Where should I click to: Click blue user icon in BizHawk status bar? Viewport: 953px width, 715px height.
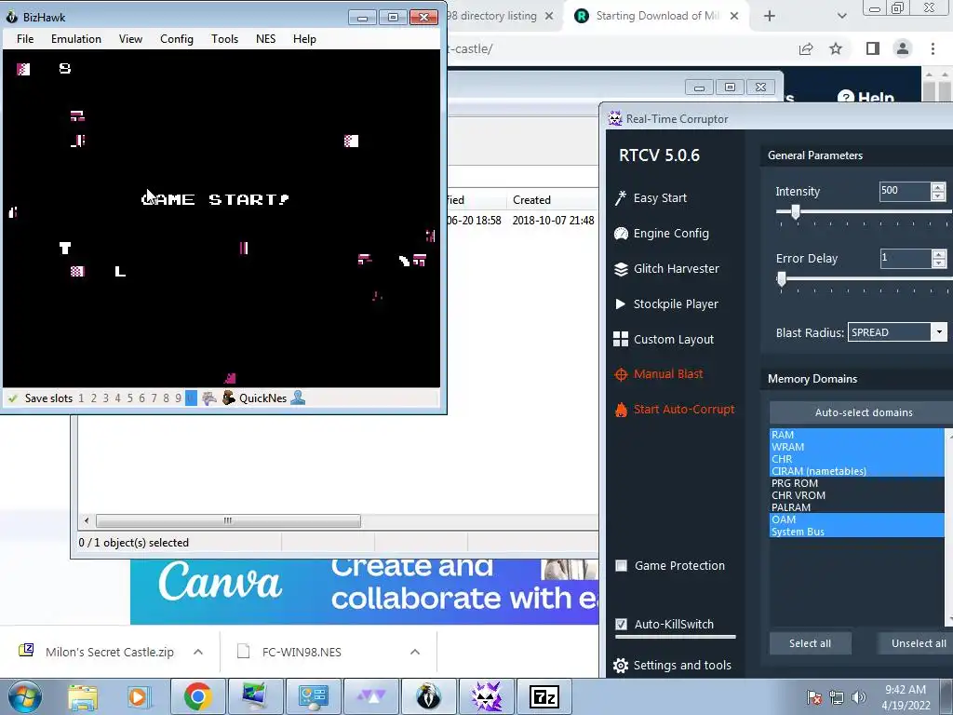click(298, 398)
